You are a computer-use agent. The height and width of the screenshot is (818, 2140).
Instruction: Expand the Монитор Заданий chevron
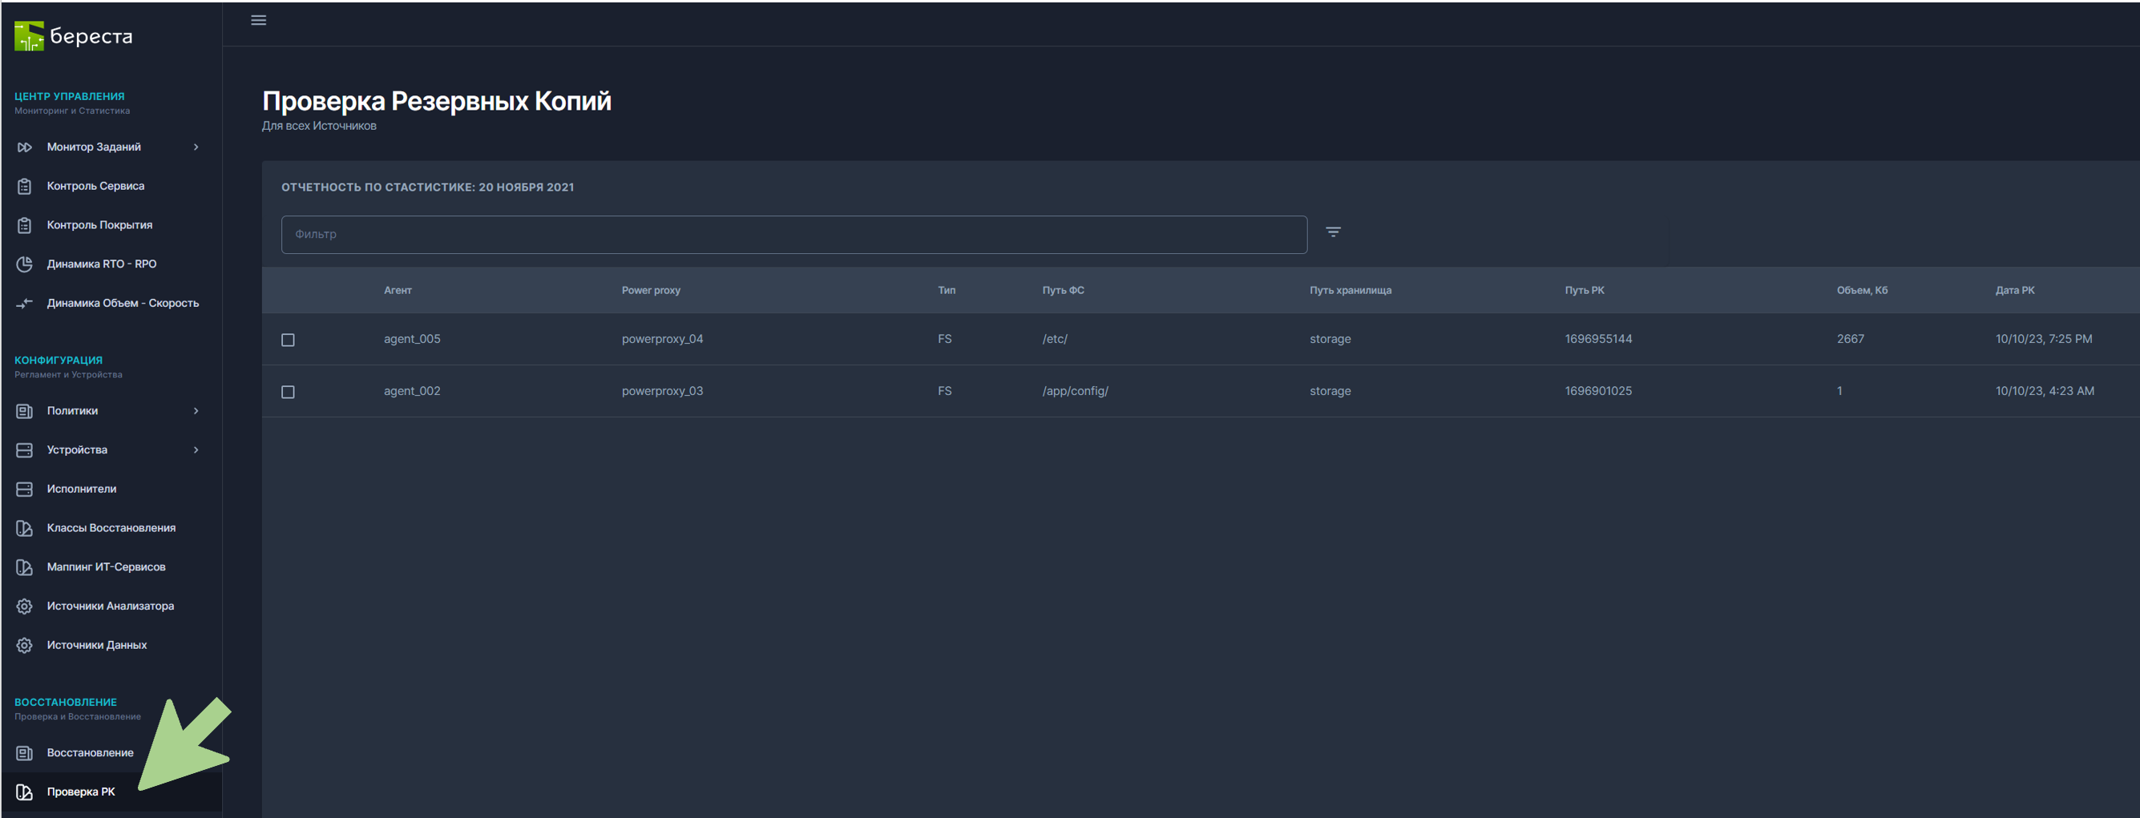(x=196, y=147)
